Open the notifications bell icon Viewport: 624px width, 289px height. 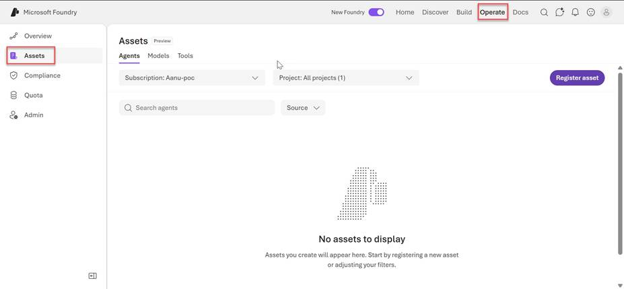coord(575,12)
